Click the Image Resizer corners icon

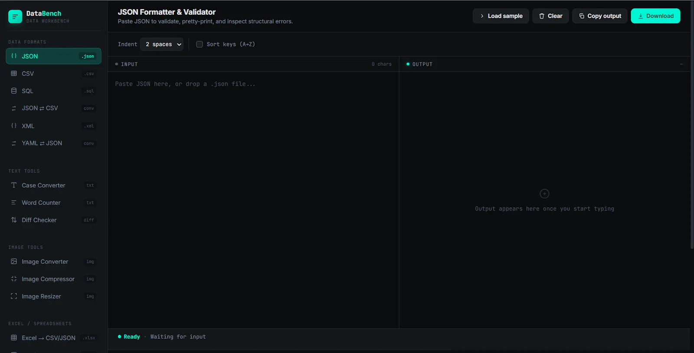click(x=14, y=296)
